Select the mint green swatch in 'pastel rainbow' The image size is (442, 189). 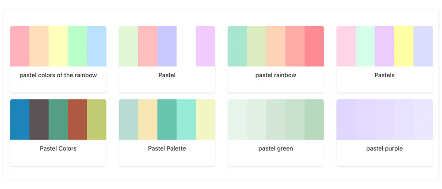(x=237, y=46)
